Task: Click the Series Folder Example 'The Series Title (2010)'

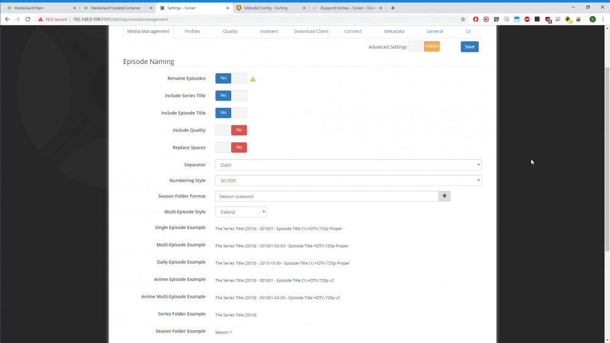Action: [235, 315]
